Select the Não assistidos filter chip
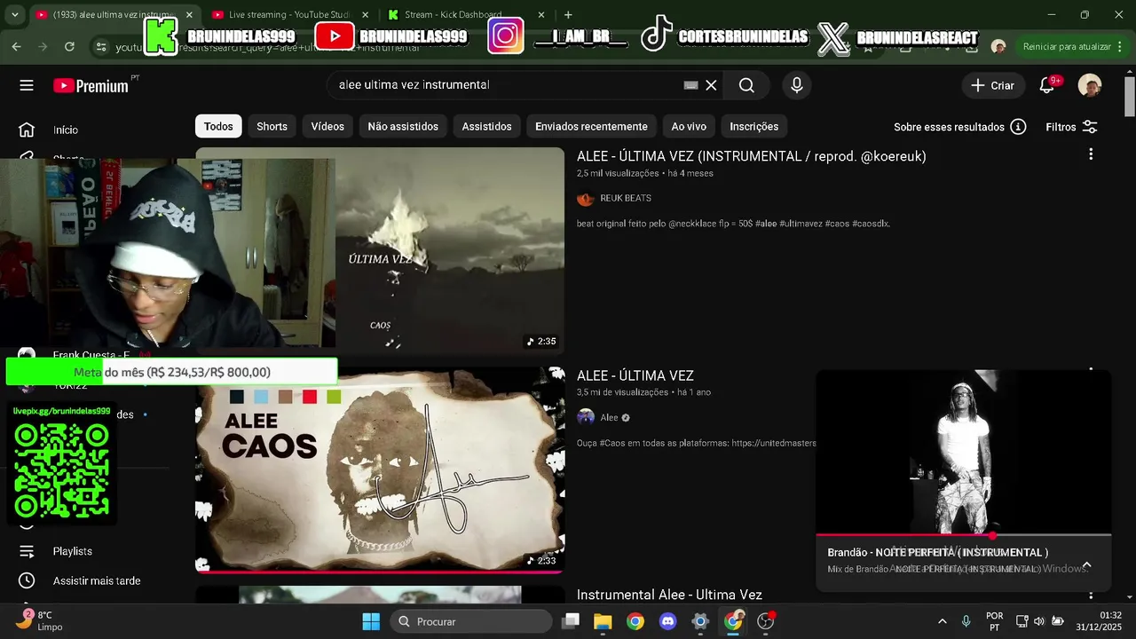Viewport: 1136px width, 639px height. pos(403,126)
